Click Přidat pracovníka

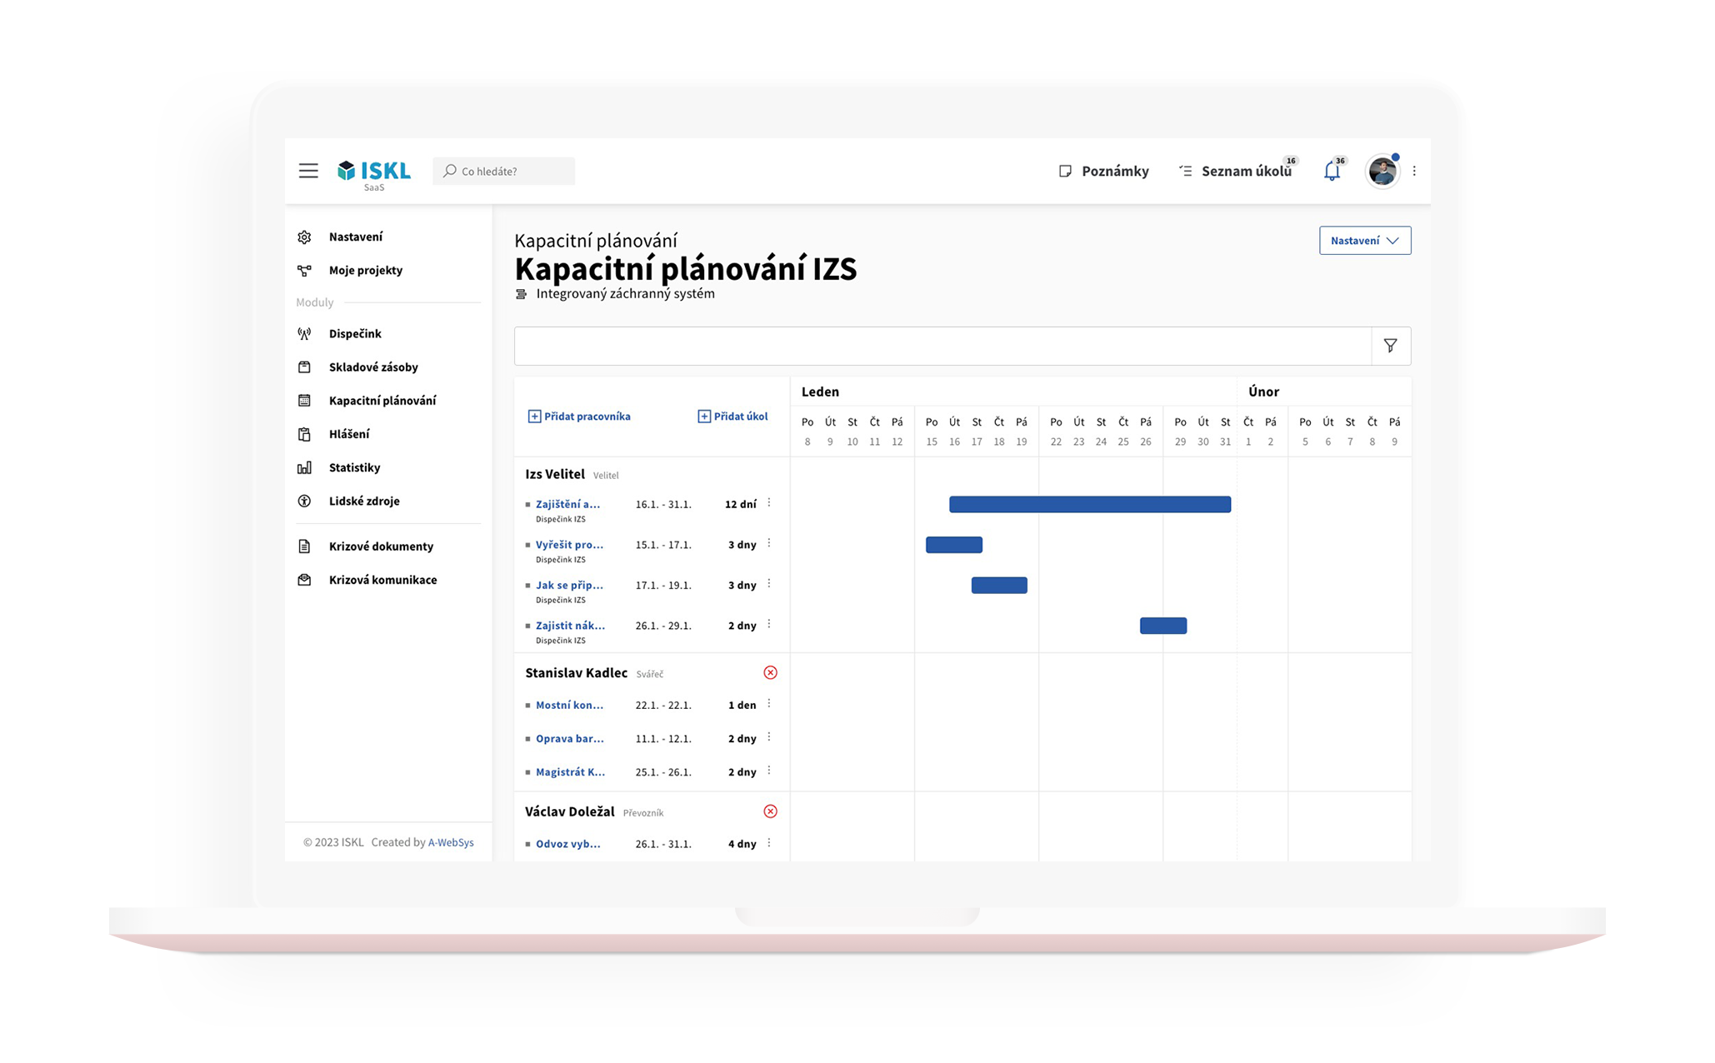point(579,417)
